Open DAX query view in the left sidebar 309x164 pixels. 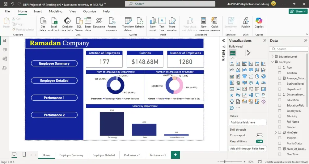tap(5, 68)
